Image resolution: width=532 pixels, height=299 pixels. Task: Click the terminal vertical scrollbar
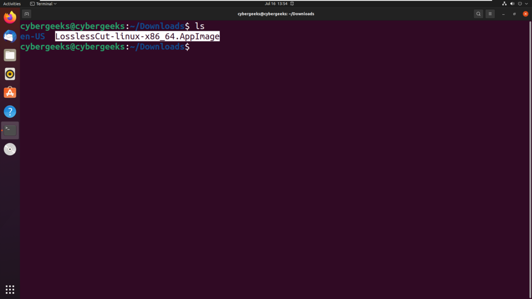tap(530, 159)
